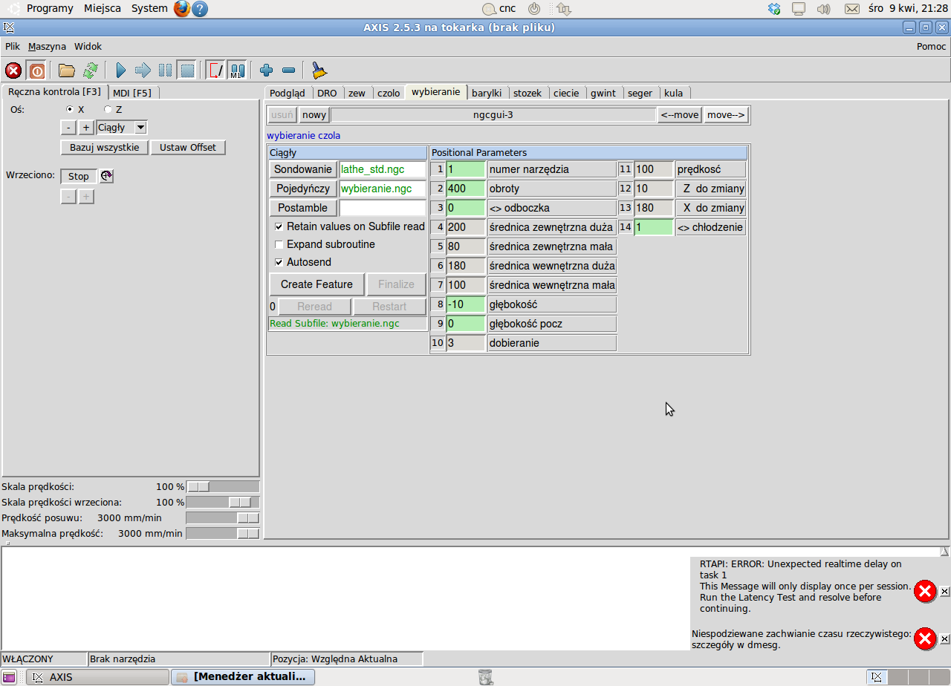
Task: Open mail indicator in top panel
Action: [x=852, y=9]
